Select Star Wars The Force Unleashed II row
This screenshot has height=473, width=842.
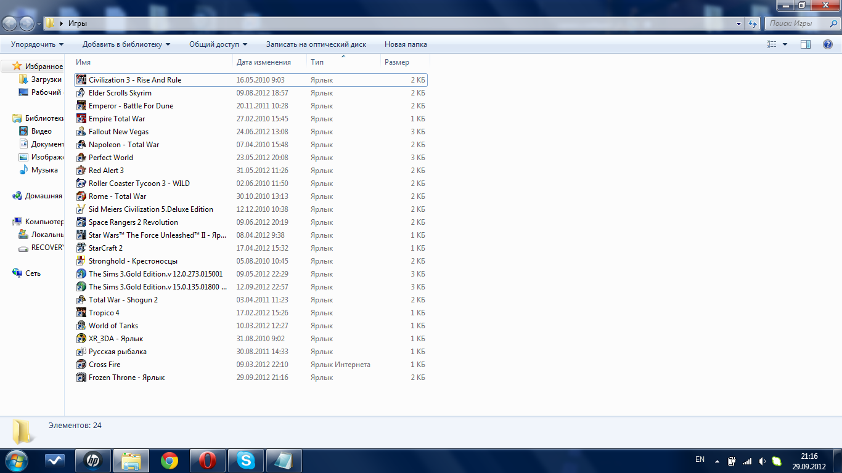point(250,235)
